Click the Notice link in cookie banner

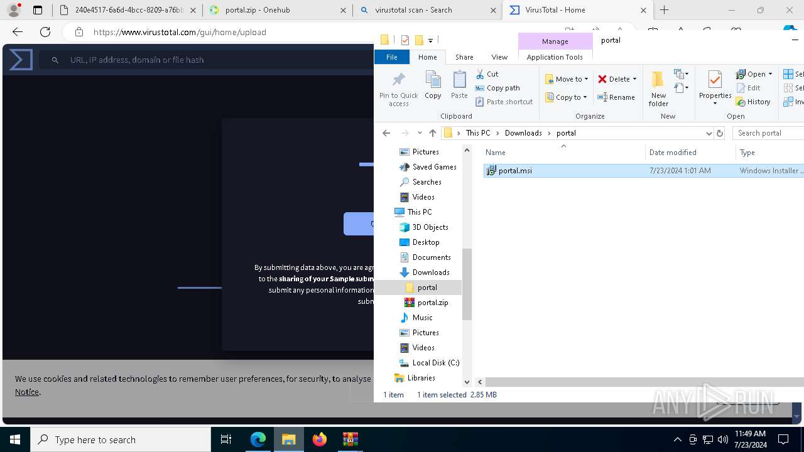[x=27, y=392]
